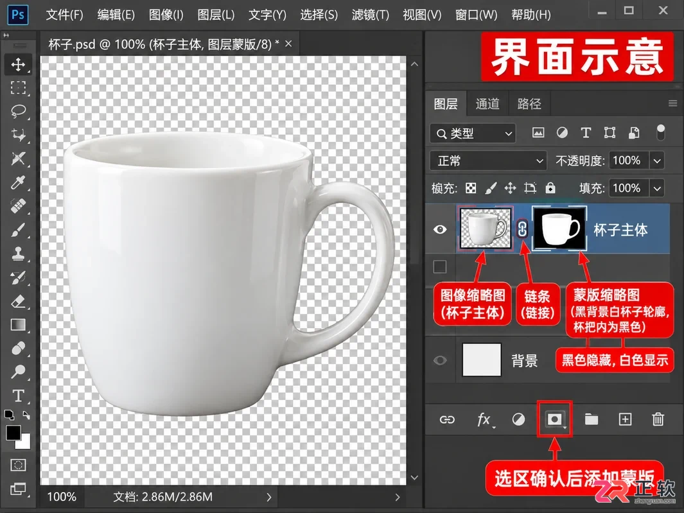
Task: Change screen mode icon
Action: click(x=18, y=489)
